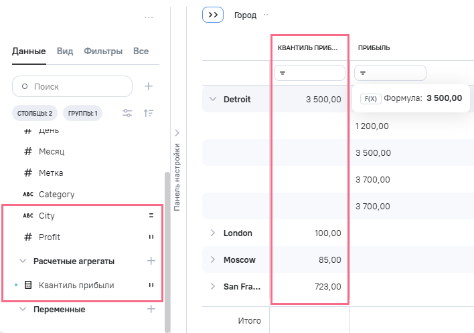Open the sliders settings icon beside Группы
Image resolution: width=474 pixels, height=333 pixels.
[x=127, y=114]
